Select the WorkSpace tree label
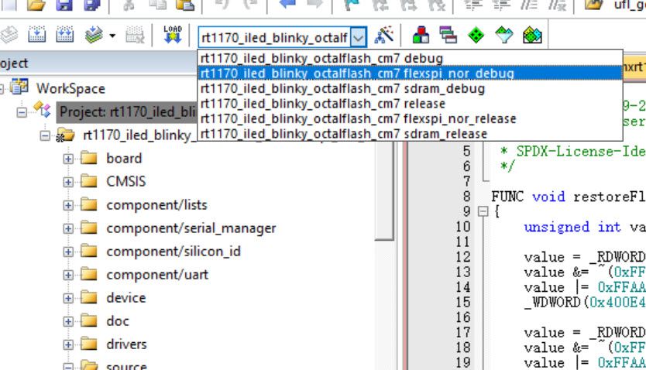Image resolution: width=646 pixels, height=370 pixels. pyautogui.click(x=70, y=88)
